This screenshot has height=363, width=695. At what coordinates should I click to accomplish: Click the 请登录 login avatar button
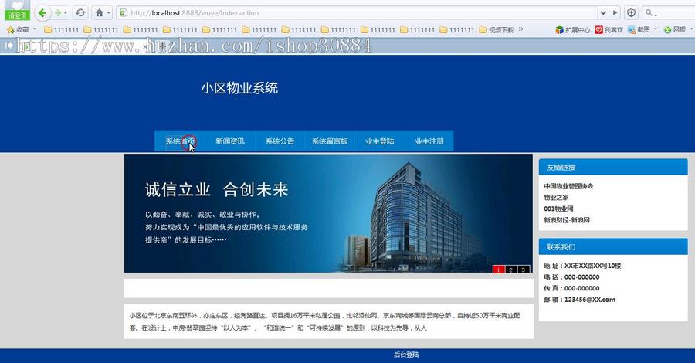(17, 10)
